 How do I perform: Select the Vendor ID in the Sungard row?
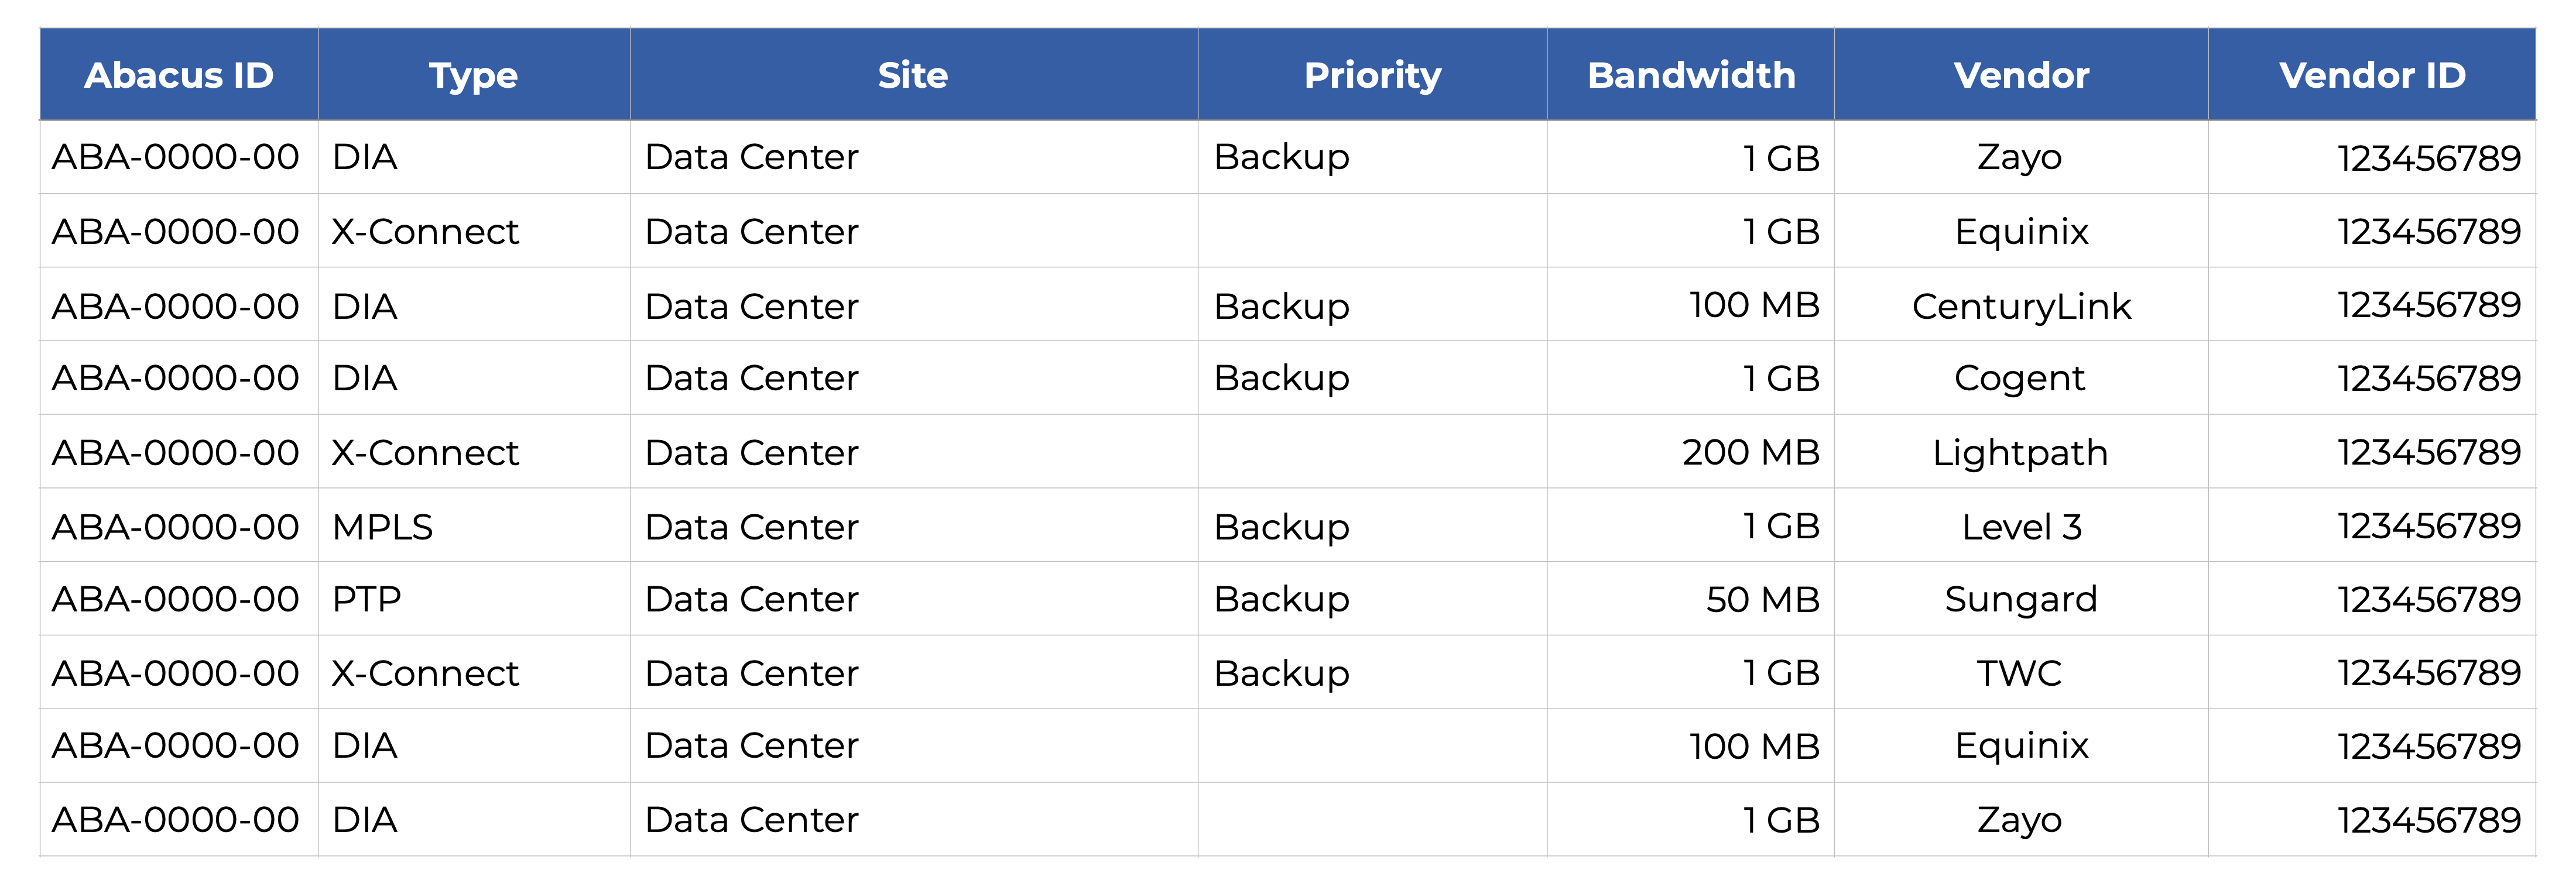tap(2429, 599)
